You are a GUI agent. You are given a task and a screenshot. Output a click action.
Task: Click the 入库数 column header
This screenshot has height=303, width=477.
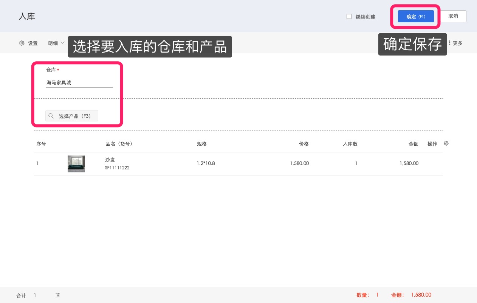(x=350, y=144)
